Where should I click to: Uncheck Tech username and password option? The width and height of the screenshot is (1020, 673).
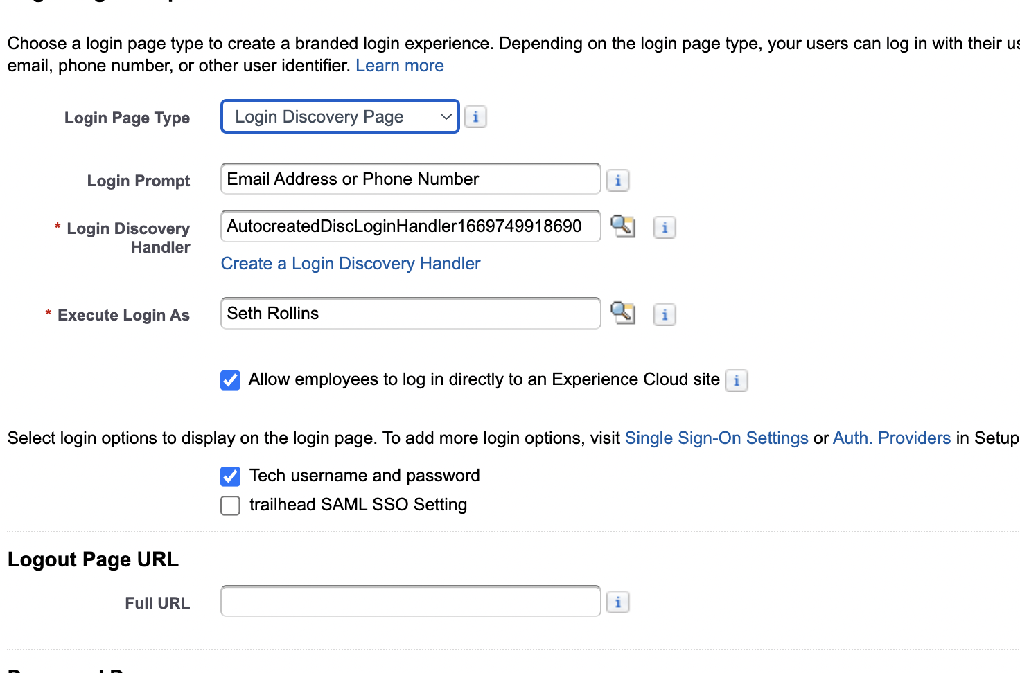pos(231,476)
